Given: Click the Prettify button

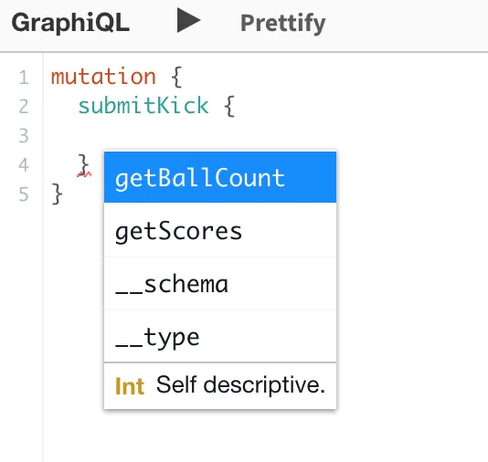Looking at the screenshot, I should point(283,24).
